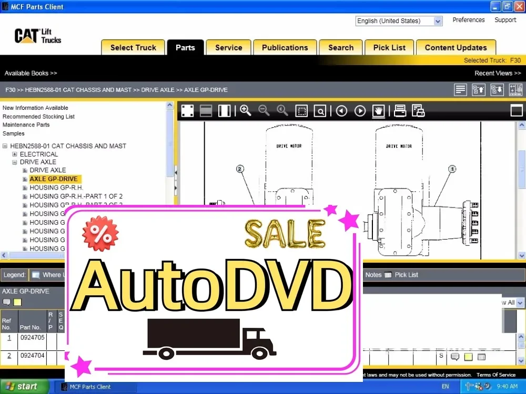This screenshot has height=394, width=526.
Task: Open the Publications tab
Action: tap(285, 47)
